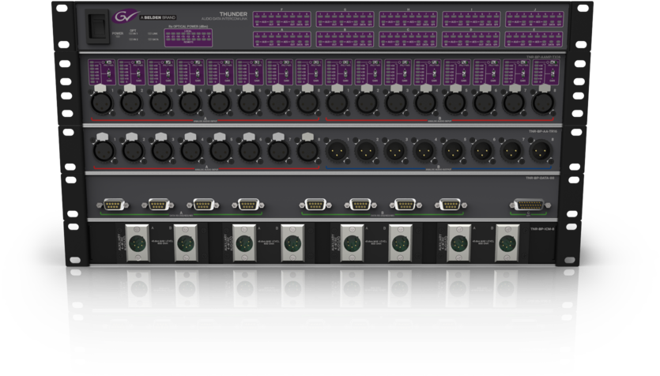Click XLR input A6 on AAMP-TX16 panel
The image size is (660, 376).
tap(249, 102)
